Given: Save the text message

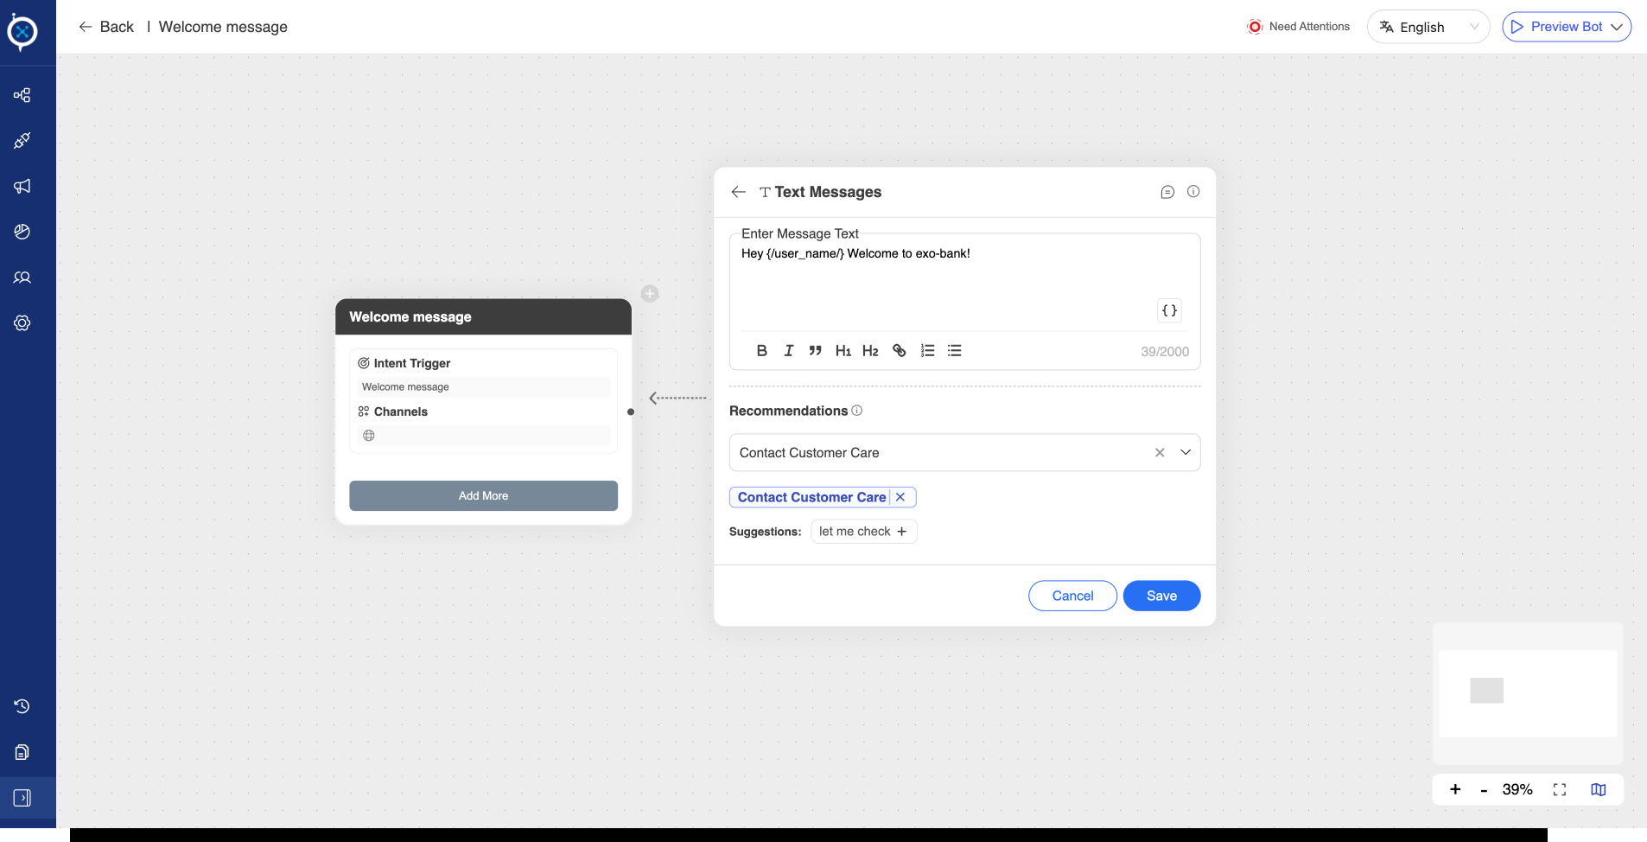Looking at the screenshot, I should [x=1161, y=596].
